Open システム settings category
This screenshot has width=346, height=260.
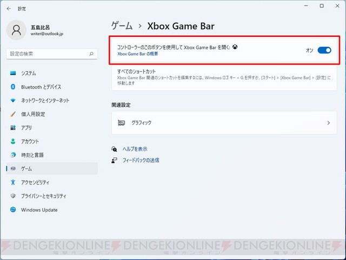(52, 73)
